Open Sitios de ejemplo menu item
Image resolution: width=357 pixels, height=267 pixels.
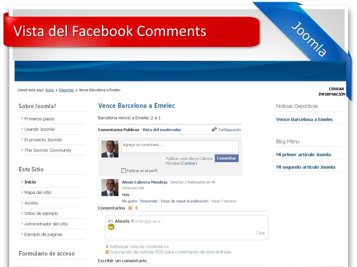click(41, 213)
